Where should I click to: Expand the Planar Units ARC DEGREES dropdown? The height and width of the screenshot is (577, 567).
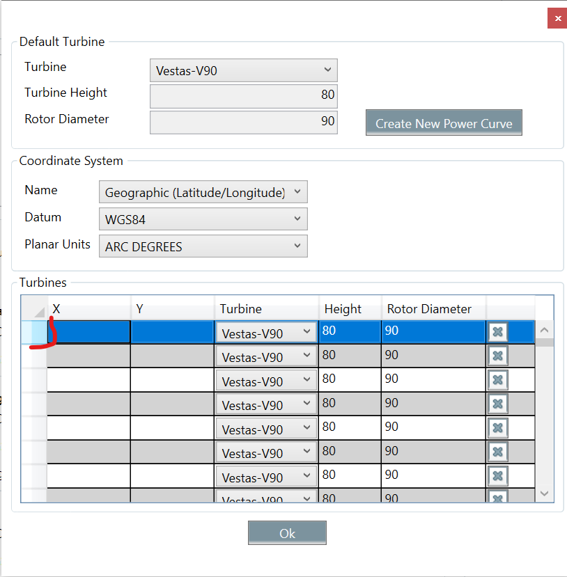[x=203, y=246]
